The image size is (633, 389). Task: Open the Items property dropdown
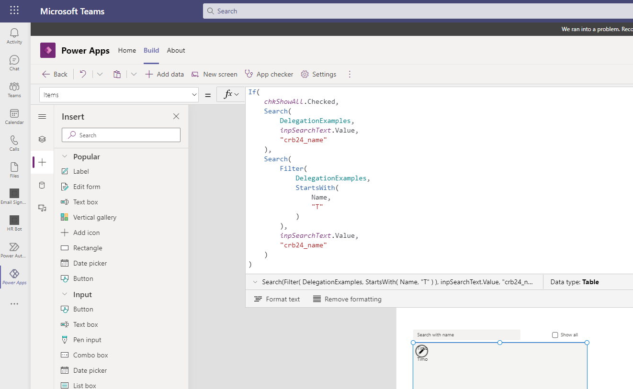[x=119, y=95]
